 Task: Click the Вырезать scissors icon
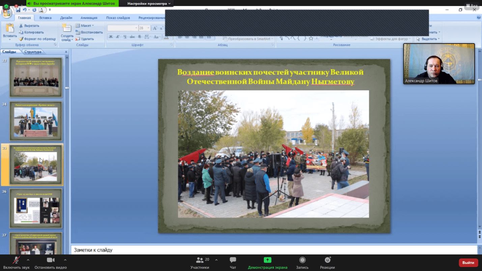click(21, 26)
